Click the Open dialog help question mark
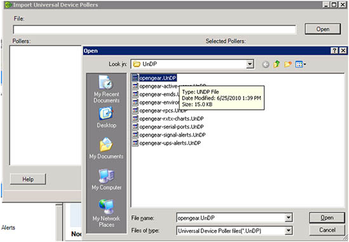 coord(334,51)
